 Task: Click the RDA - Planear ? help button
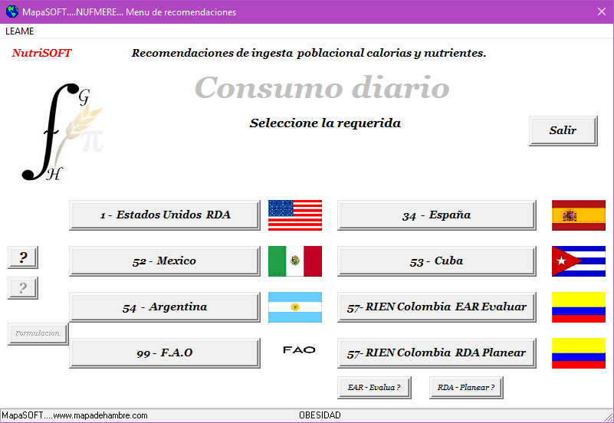pos(466,388)
